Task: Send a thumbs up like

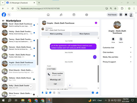Action: tap(97, 93)
